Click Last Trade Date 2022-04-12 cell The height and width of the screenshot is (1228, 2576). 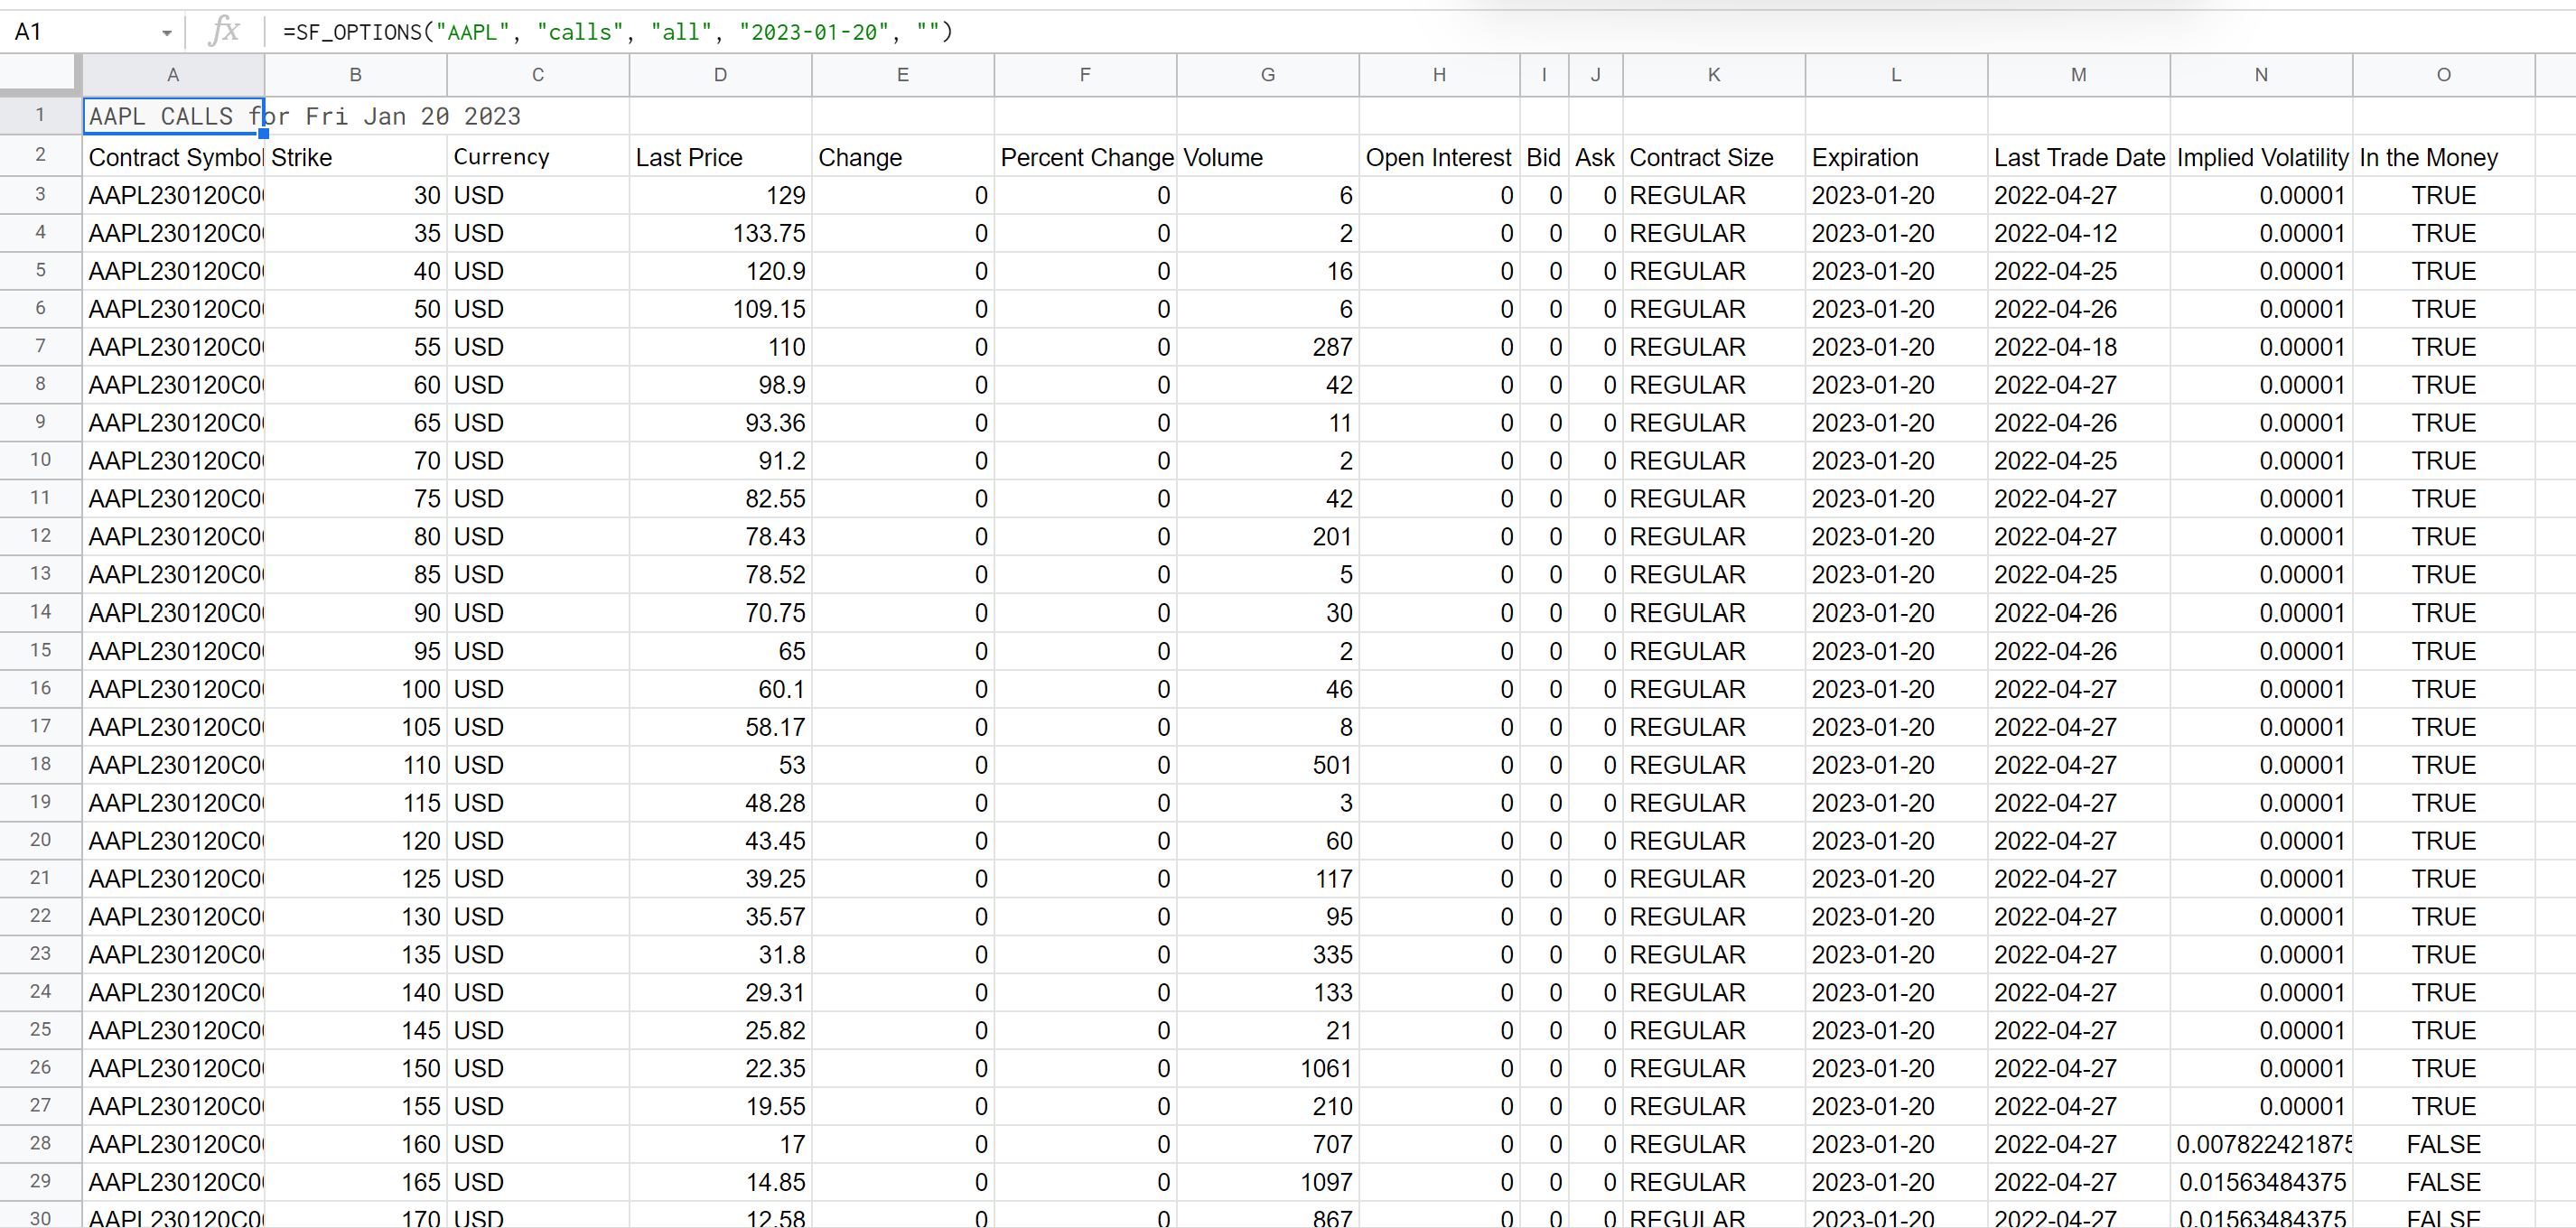pyautogui.click(x=2078, y=233)
